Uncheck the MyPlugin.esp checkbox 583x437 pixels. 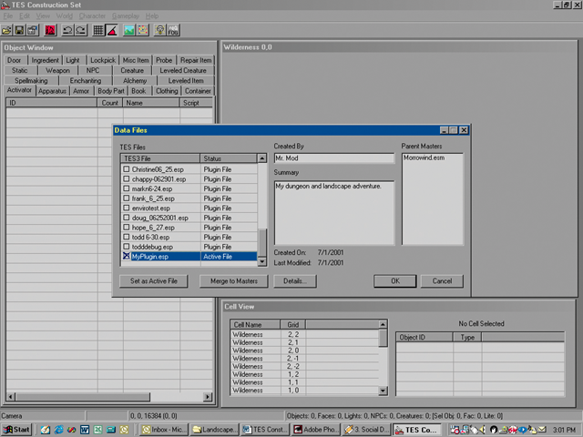pyautogui.click(x=127, y=258)
